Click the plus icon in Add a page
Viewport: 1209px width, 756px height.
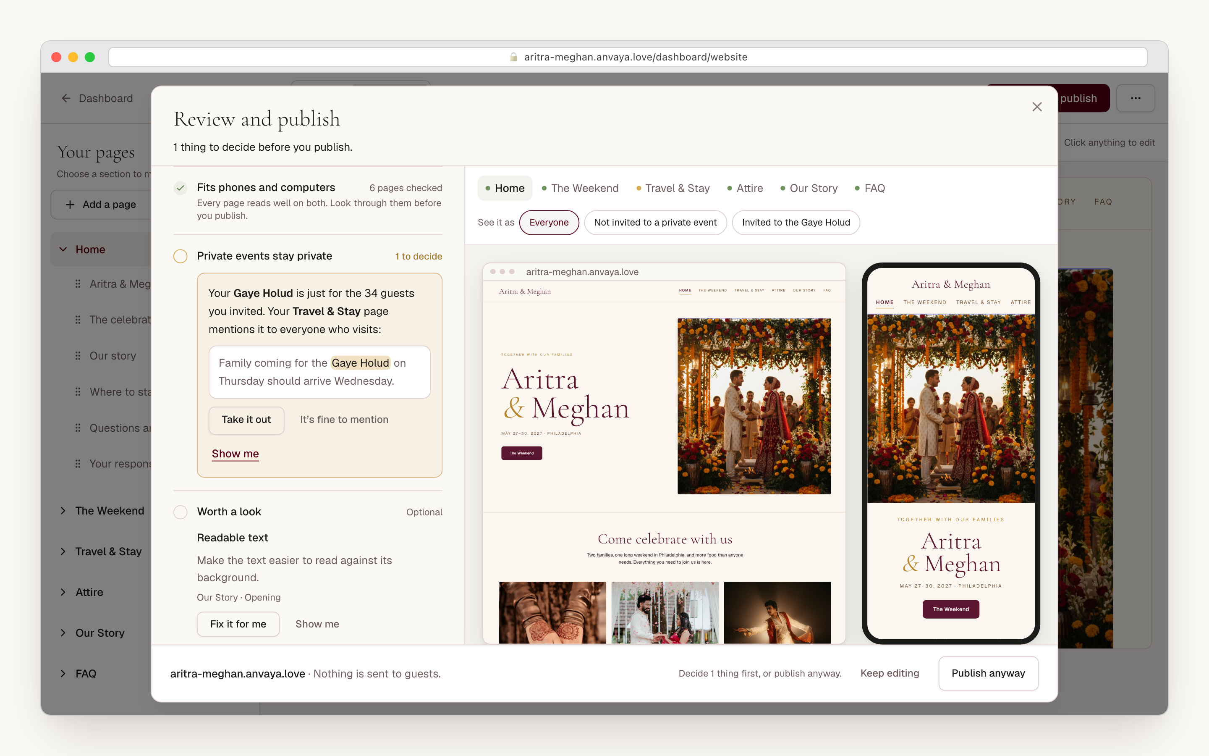(x=70, y=205)
